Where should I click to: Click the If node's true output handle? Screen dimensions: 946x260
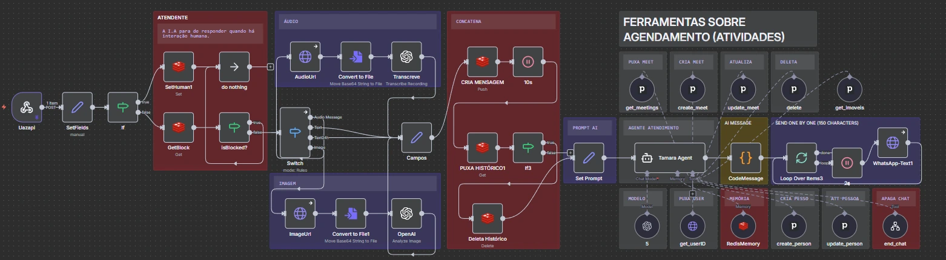coord(139,102)
